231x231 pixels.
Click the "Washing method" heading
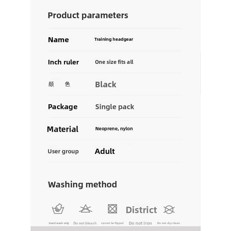(82, 185)
